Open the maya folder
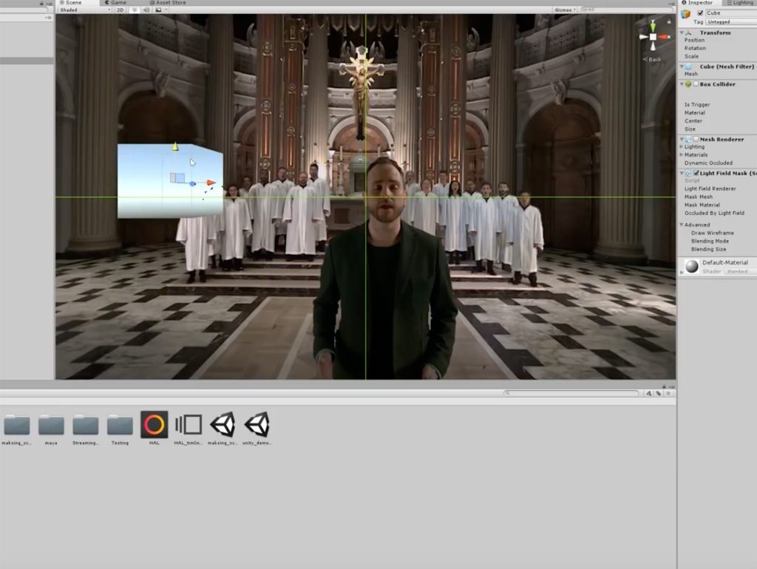Screen dimensions: 757x569 point(51,425)
